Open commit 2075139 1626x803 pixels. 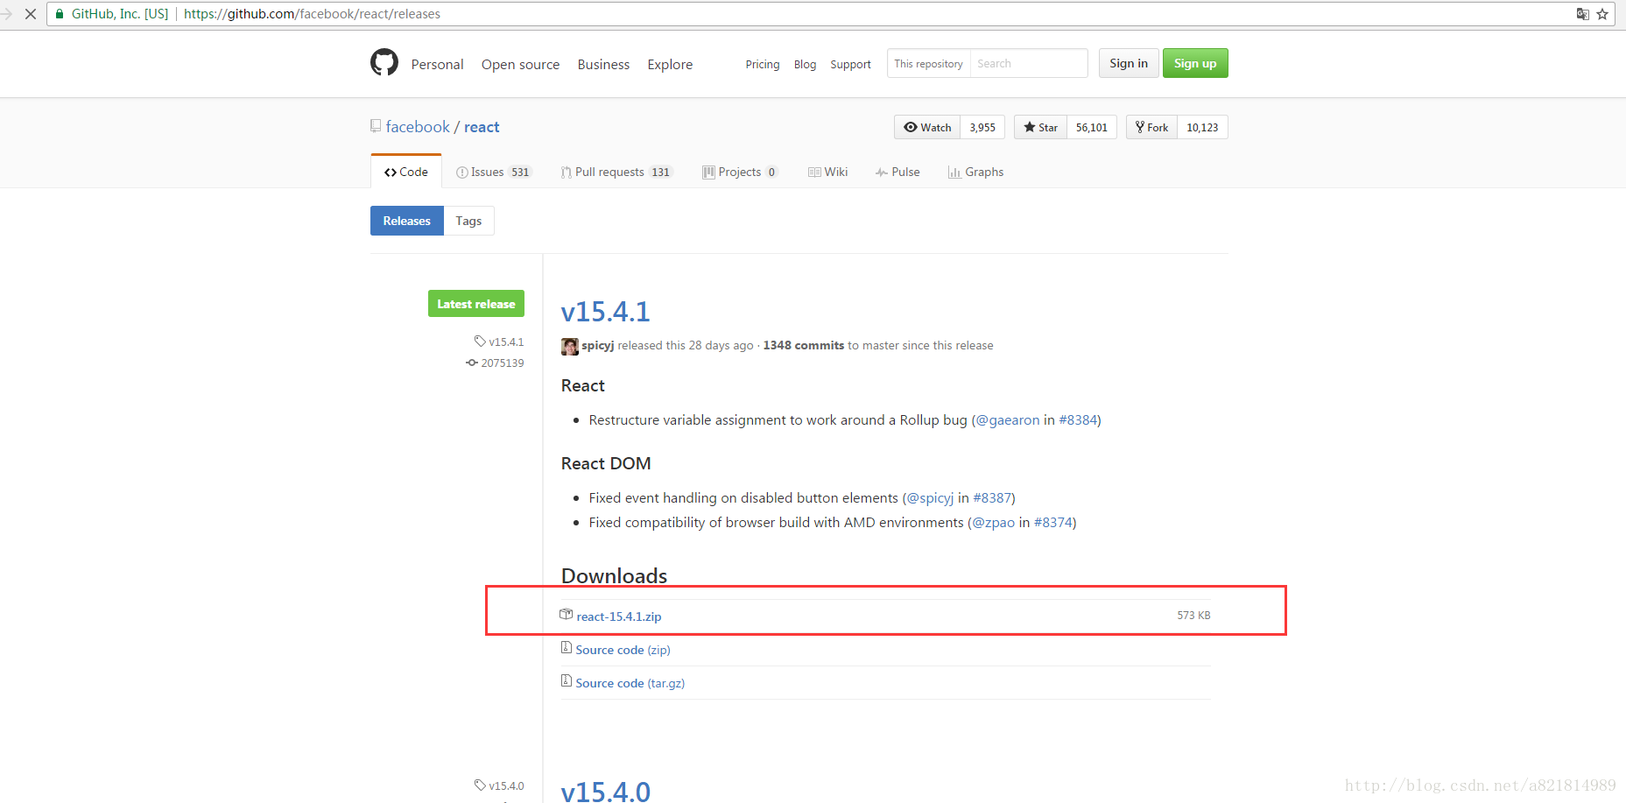point(496,363)
